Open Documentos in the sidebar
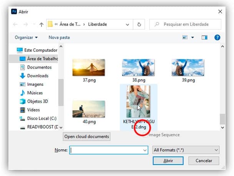The height and width of the screenshot is (176, 234). (x=39, y=67)
